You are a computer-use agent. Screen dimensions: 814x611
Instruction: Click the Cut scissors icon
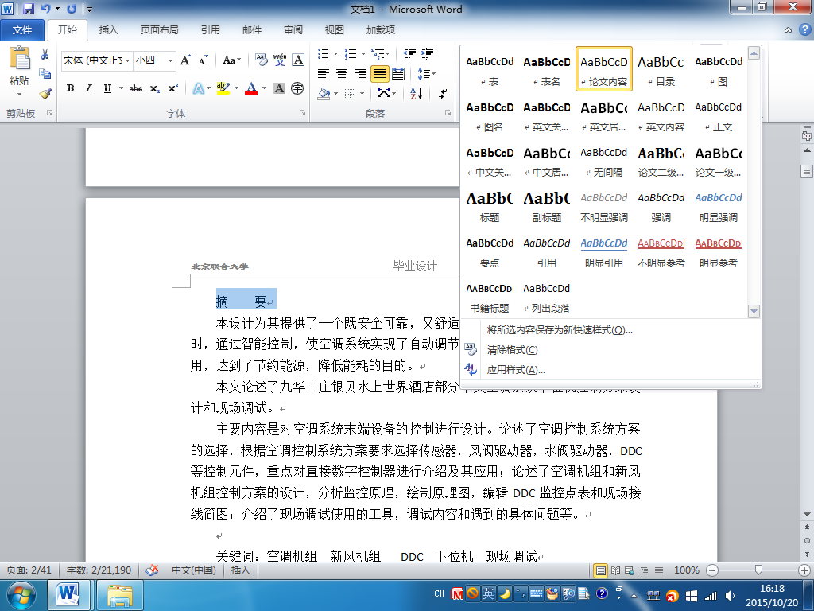pos(45,55)
